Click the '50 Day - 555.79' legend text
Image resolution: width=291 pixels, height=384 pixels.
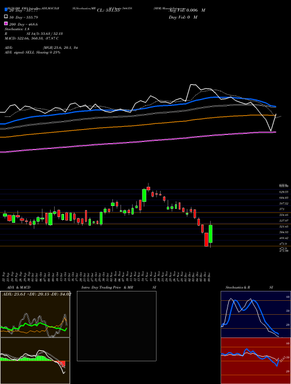pyautogui.click(x=23, y=17)
